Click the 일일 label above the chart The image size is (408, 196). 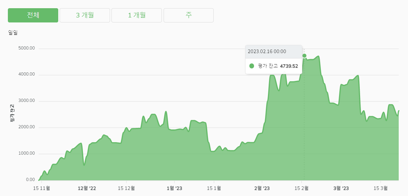(13, 33)
